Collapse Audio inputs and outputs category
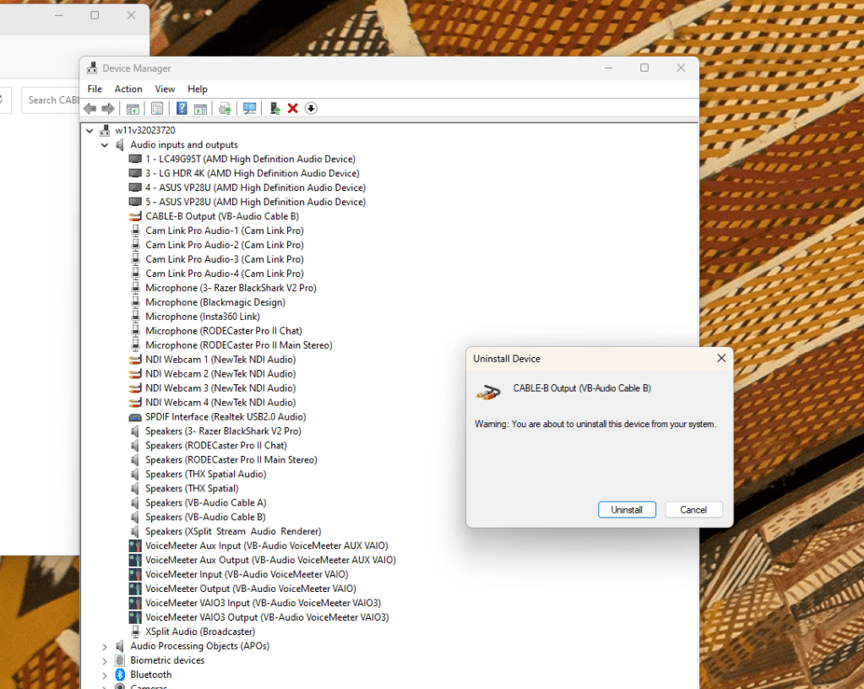The height and width of the screenshot is (689, 864). point(105,145)
